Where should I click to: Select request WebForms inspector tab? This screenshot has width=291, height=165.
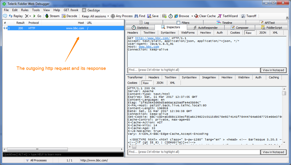(188, 33)
